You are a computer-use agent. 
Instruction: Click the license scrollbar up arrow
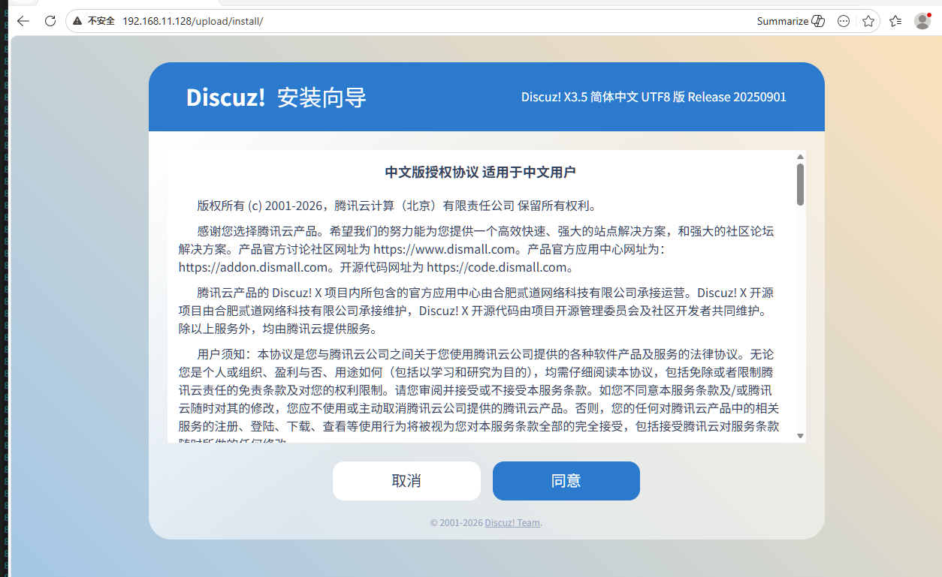click(x=800, y=157)
